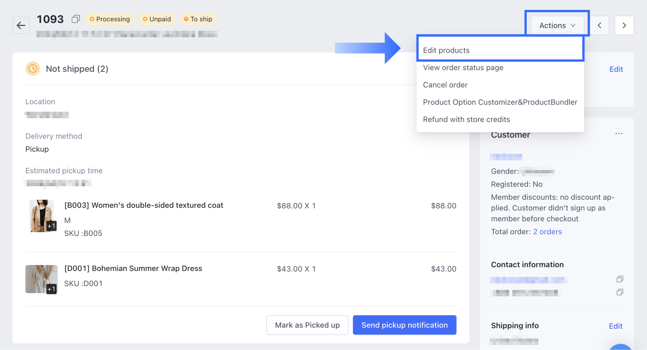Image resolution: width=647 pixels, height=350 pixels.
Task: Choose View order status page
Action: pos(500,68)
